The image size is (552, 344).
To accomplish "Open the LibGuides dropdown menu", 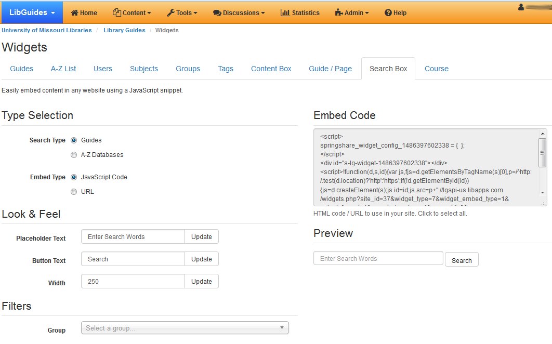I will pyautogui.click(x=32, y=12).
